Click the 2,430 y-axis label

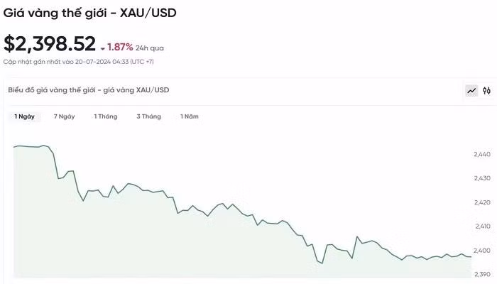482,178
